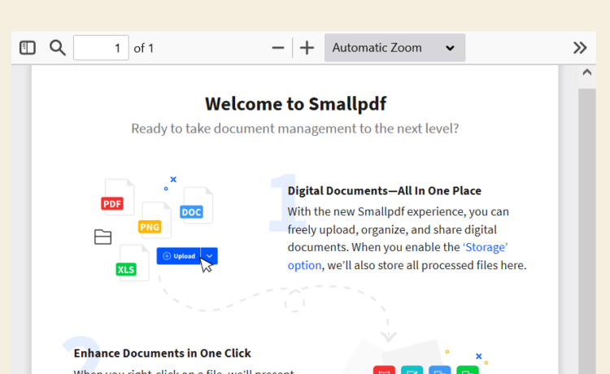Zoom in with the plus button

(307, 48)
